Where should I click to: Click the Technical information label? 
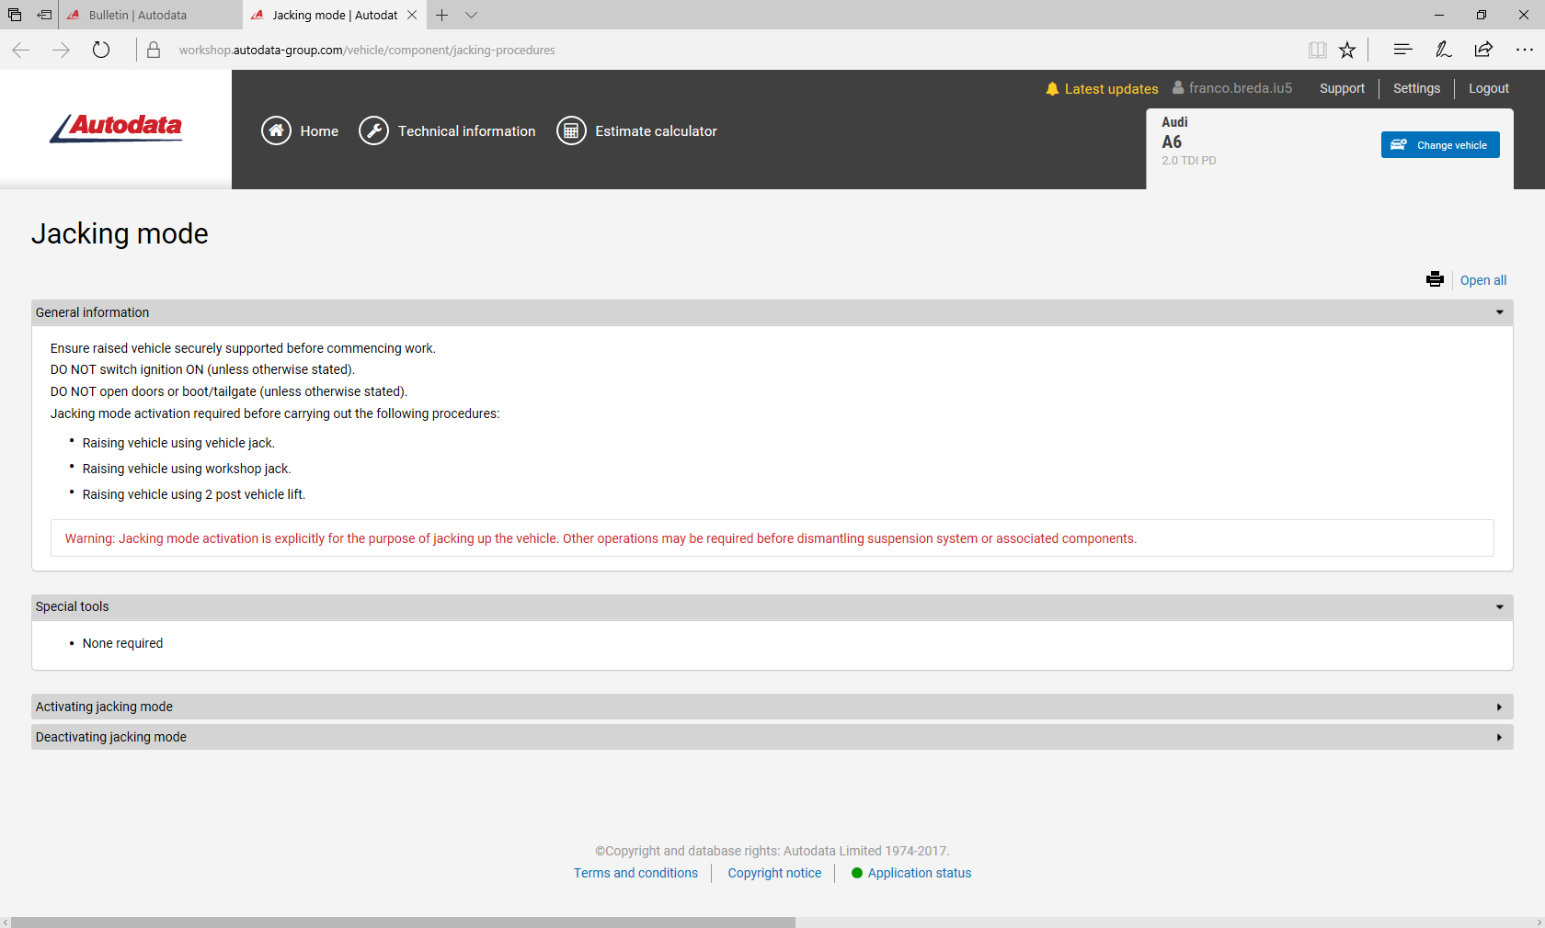[x=466, y=131]
